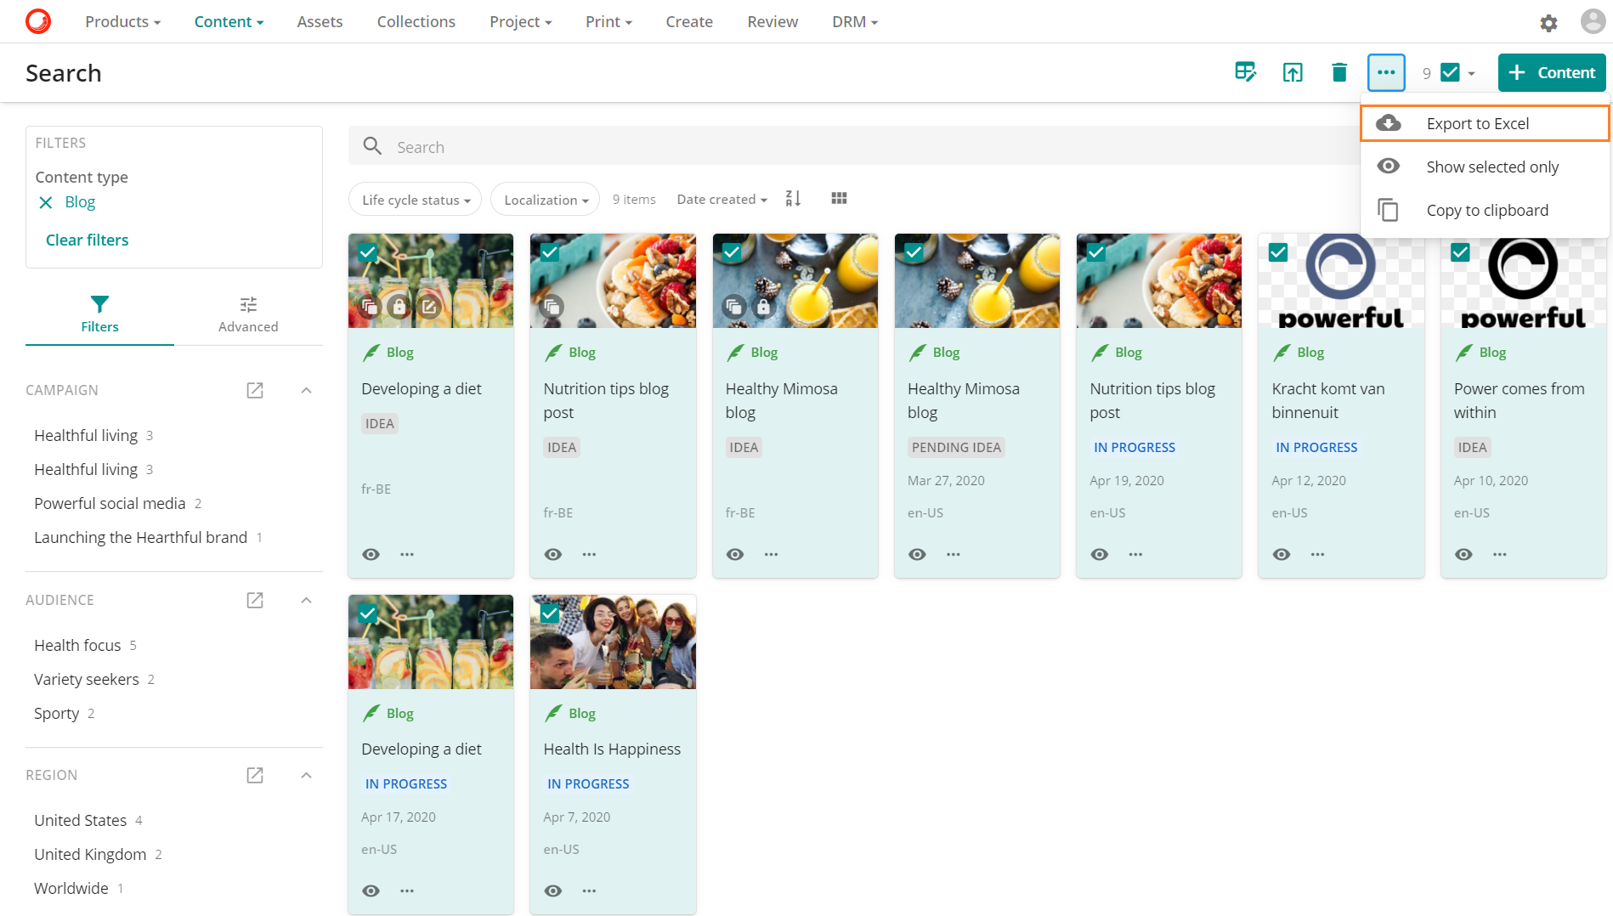Open the Localization filter dropdown
The image size is (1613, 916).
coord(544,199)
